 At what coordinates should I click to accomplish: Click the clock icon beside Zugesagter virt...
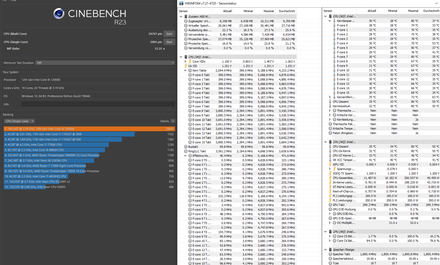coord(186,21)
